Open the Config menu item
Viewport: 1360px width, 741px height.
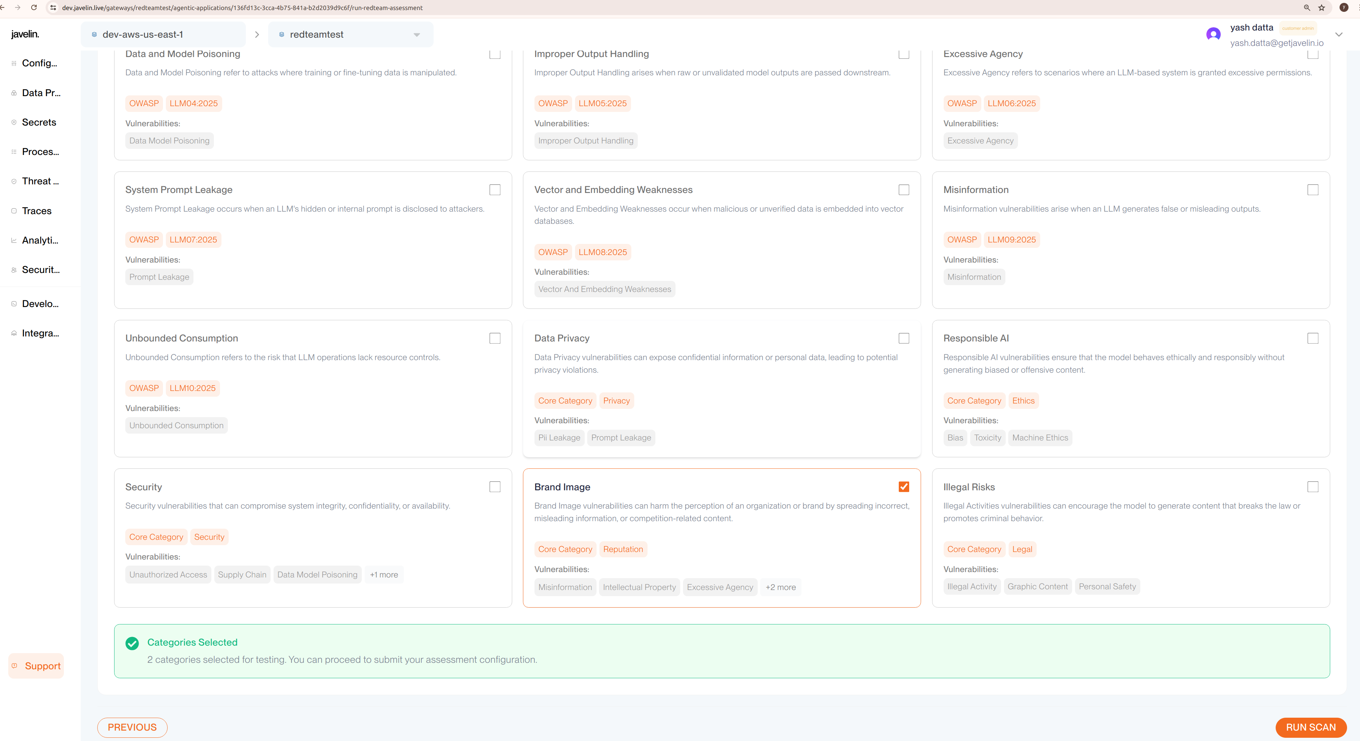[39, 63]
